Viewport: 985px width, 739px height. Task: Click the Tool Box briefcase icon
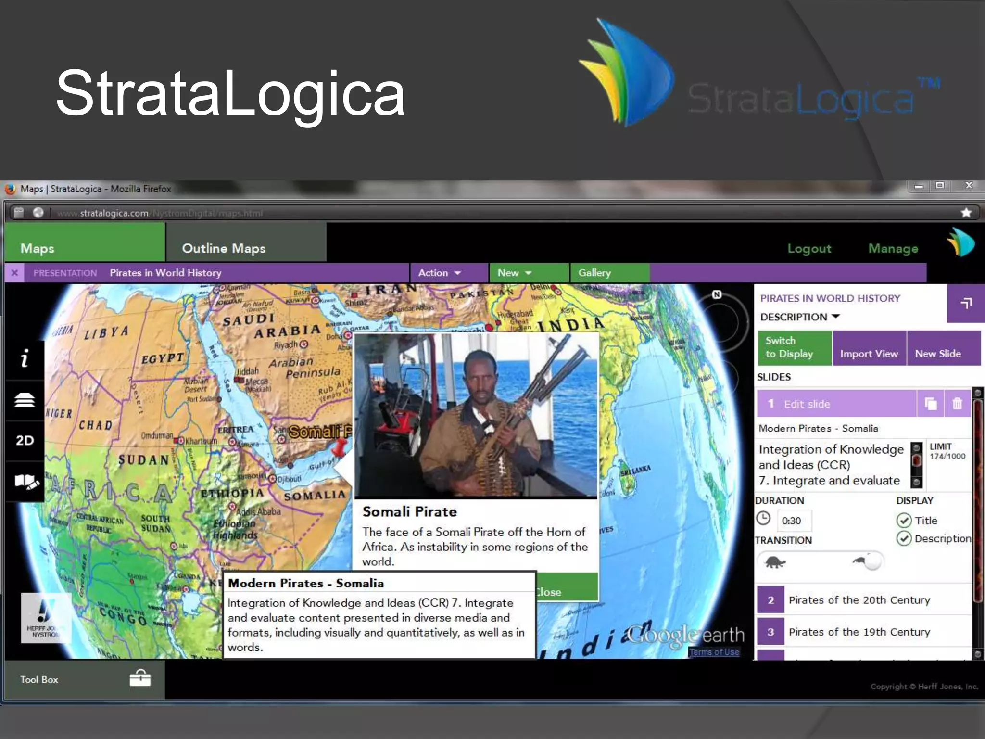[x=140, y=679]
